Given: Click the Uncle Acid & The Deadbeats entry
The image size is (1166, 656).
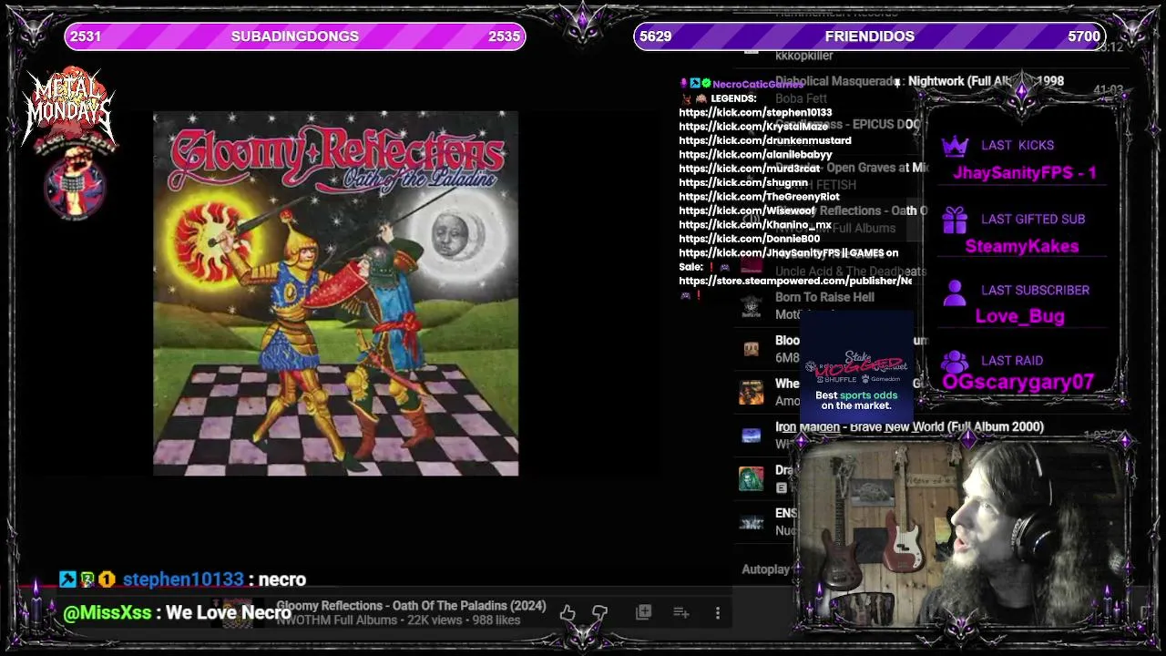Looking at the screenshot, I should point(851,272).
